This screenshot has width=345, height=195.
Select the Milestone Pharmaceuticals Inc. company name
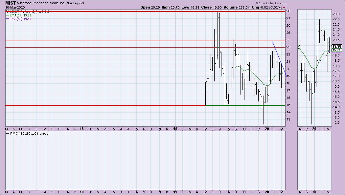[41, 3]
